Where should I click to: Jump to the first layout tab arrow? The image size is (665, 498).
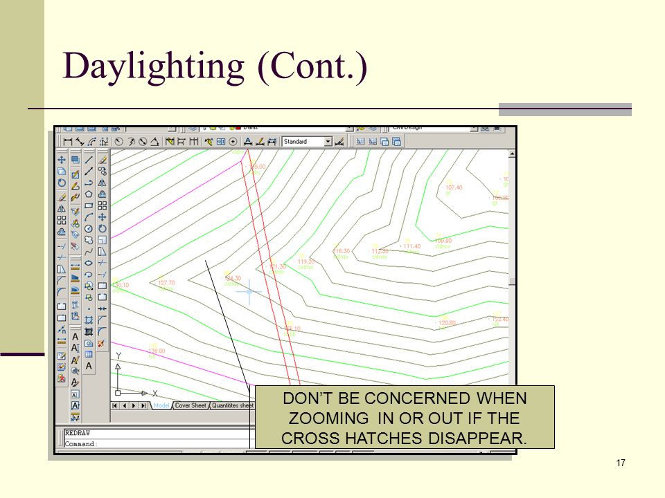(x=114, y=405)
